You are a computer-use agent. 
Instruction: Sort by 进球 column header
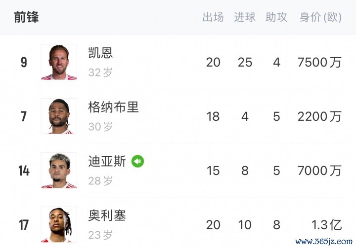point(245,17)
